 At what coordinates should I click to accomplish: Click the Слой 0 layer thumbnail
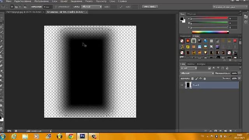[188, 85]
